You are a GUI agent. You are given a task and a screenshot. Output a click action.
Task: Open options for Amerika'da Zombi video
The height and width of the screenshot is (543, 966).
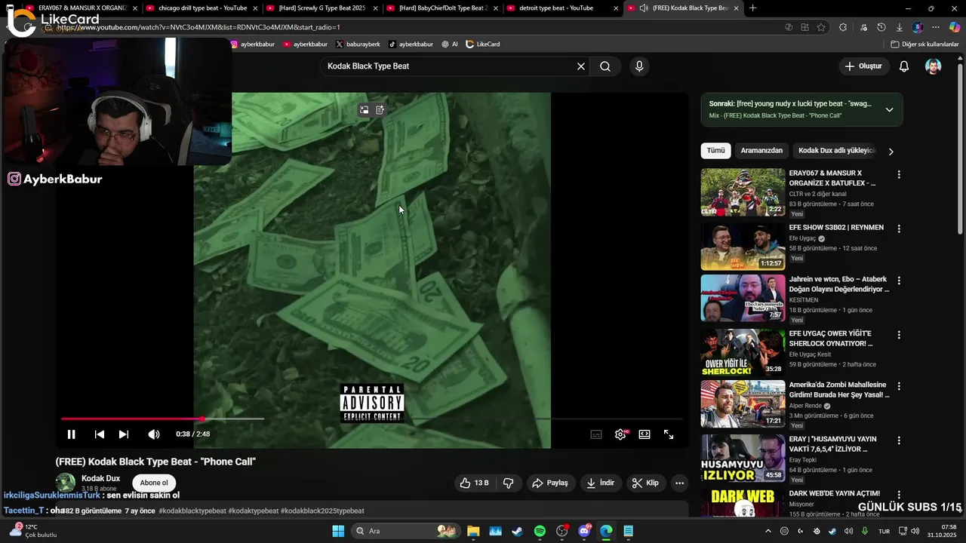899,386
